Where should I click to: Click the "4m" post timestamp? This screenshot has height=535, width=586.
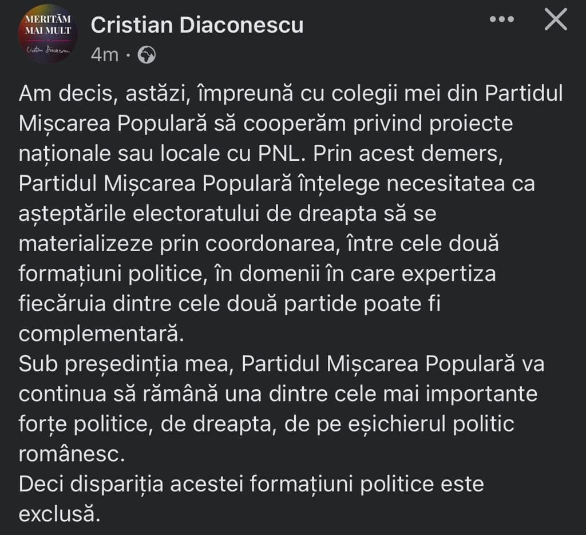pos(104,54)
